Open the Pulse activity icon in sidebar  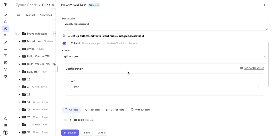[x=5, y=49]
